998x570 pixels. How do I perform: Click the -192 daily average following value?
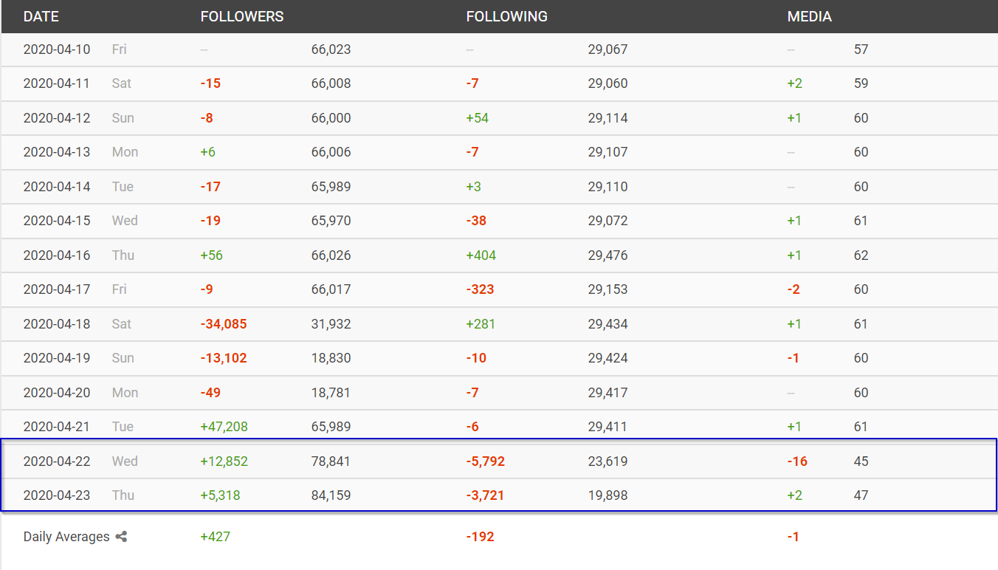[481, 537]
